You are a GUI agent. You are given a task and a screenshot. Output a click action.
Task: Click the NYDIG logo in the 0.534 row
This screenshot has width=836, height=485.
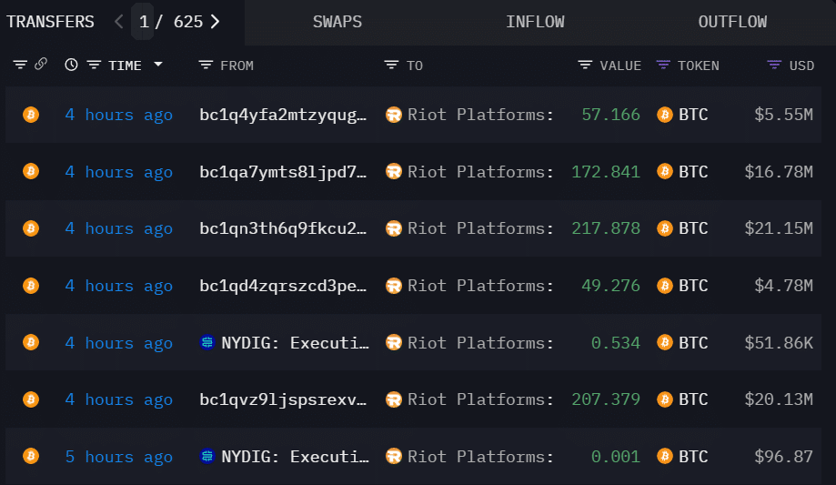pos(207,343)
